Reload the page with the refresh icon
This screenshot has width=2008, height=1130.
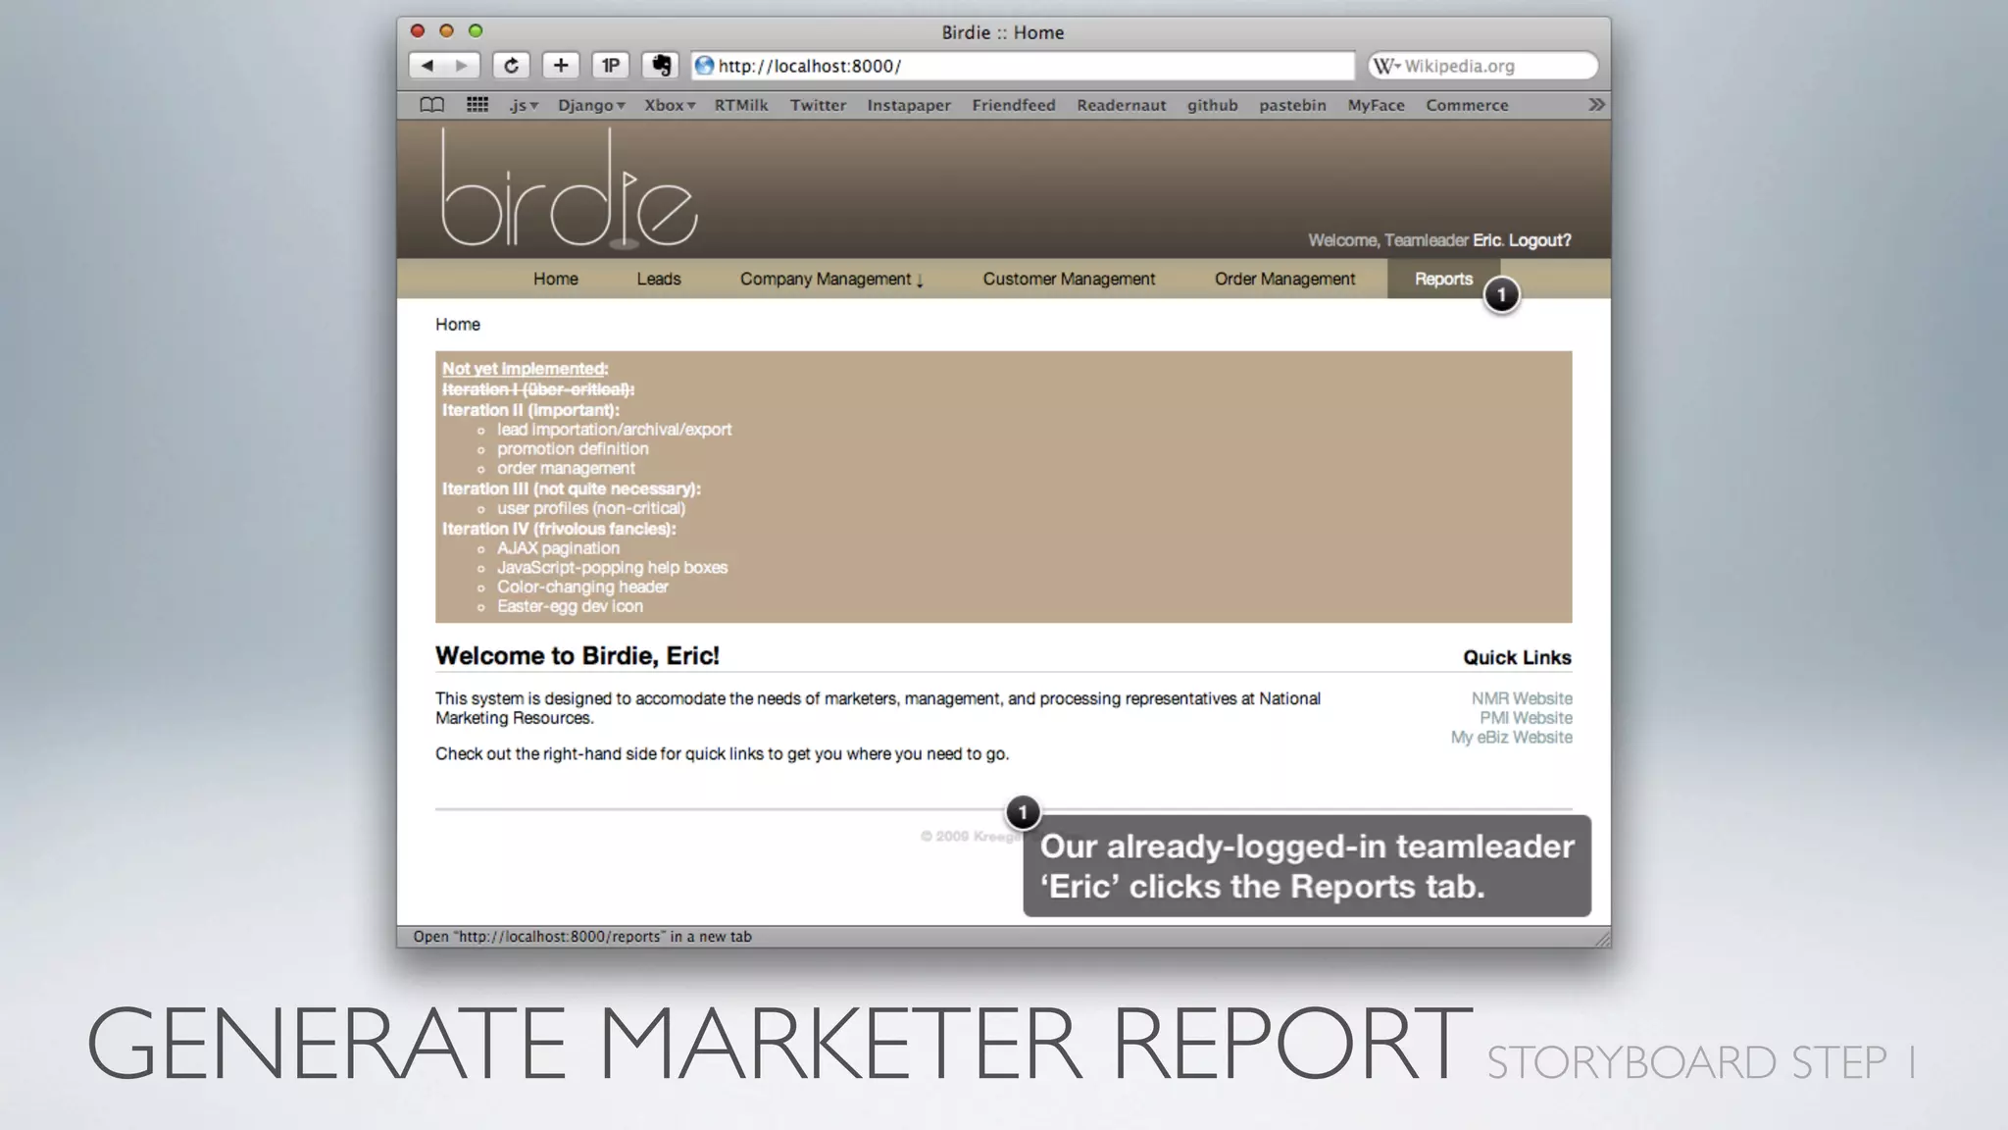pyautogui.click(x=511, y=66)
